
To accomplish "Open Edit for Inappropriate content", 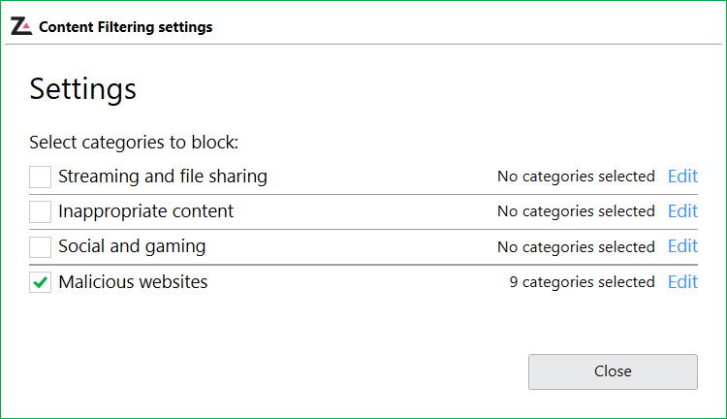I will 682,211.
